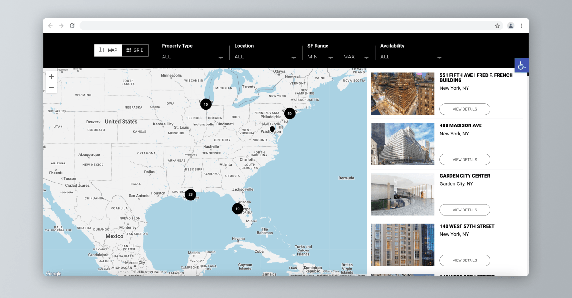Reload the current page

[x=72, y=26]
